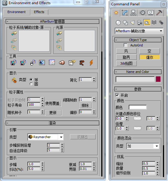Select the 圆 display type radio button
The height and width of the screenshot is (181, 168).
click(31, 84)
